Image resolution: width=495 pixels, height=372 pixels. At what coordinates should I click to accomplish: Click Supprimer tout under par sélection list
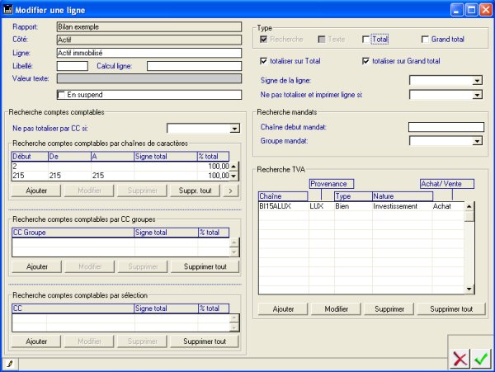coord(205,341)
